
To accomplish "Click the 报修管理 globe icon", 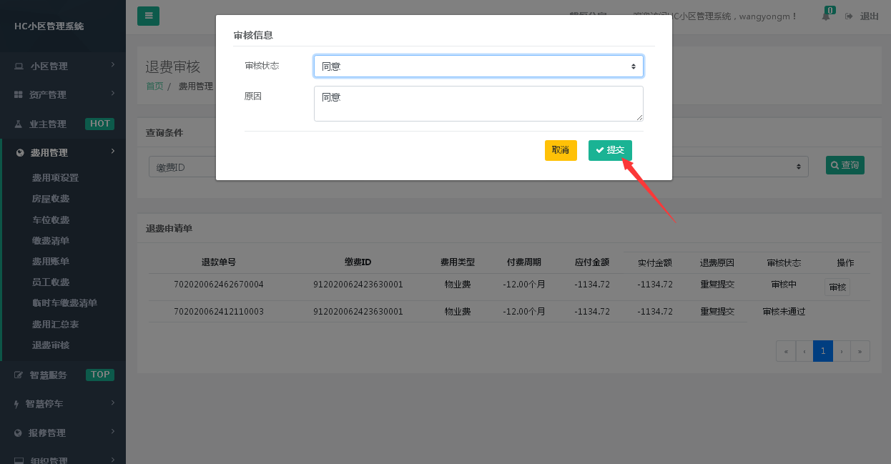I will (19, 433).
